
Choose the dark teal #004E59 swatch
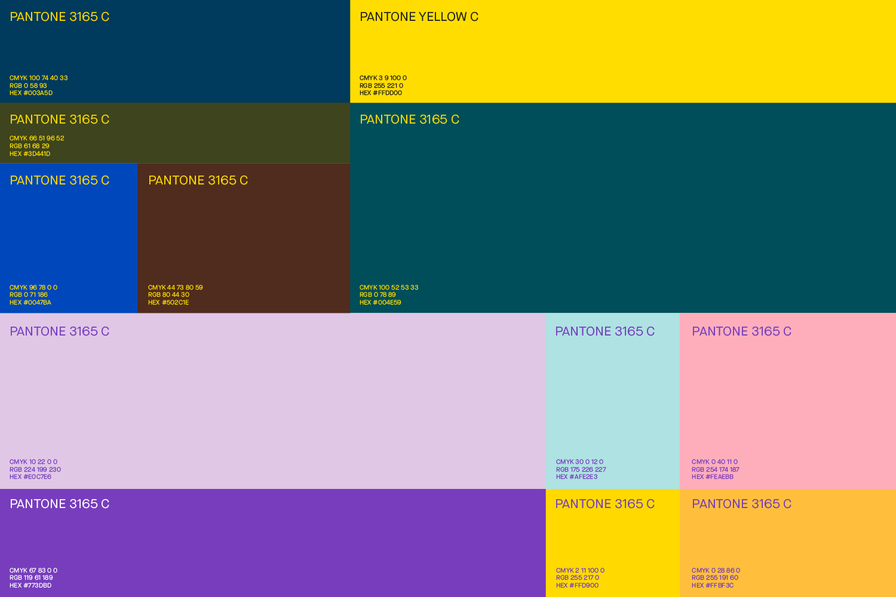coord(623,208)
